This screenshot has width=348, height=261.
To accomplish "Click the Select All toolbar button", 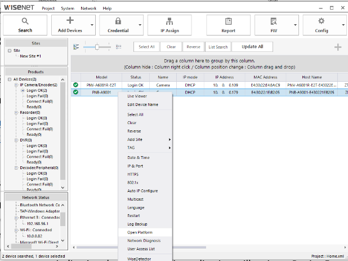I will [x=146, y=47].
